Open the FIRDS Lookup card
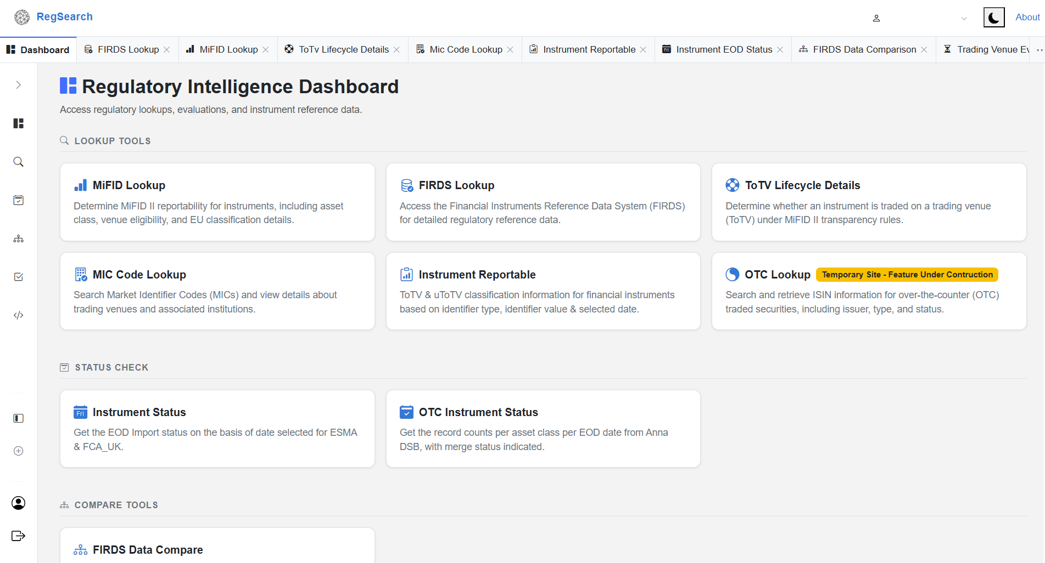Image resolution: width=1045 pixels, height=563 pixels. coord(543,202)
